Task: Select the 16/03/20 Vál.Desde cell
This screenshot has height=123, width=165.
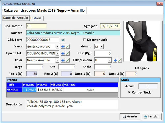Action: tap(57, 90)
